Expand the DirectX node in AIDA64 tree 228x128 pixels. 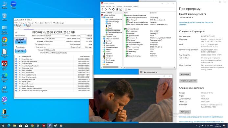pos(102,52)
